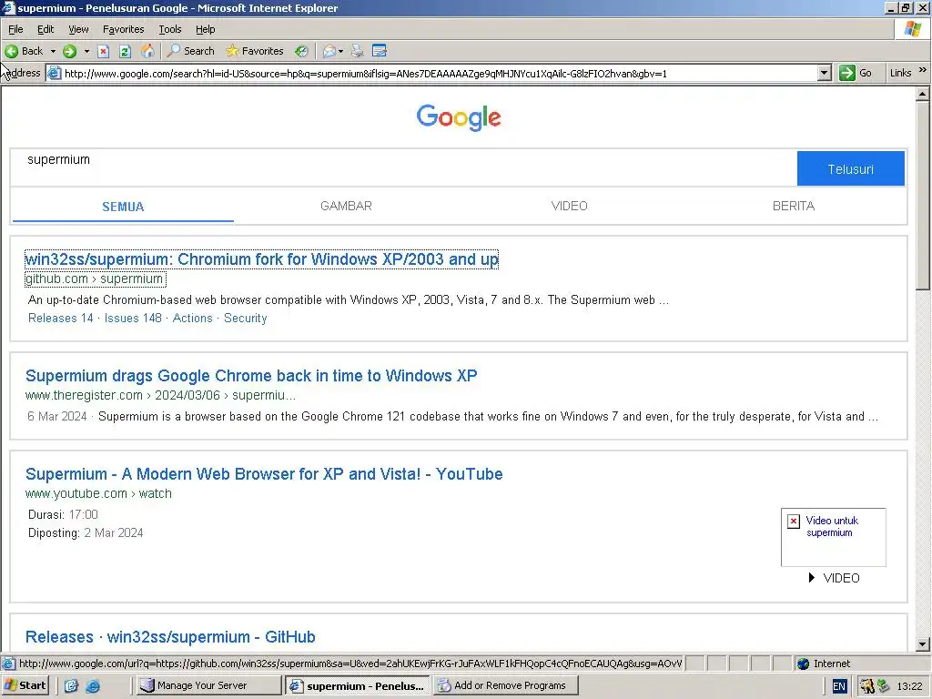Click the Start button
The image size is (932, 699).
pyautogui.click(x=25, y=685)
